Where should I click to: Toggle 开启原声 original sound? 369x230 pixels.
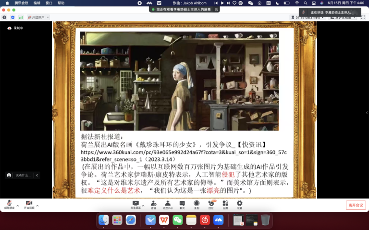coord(36,17)
